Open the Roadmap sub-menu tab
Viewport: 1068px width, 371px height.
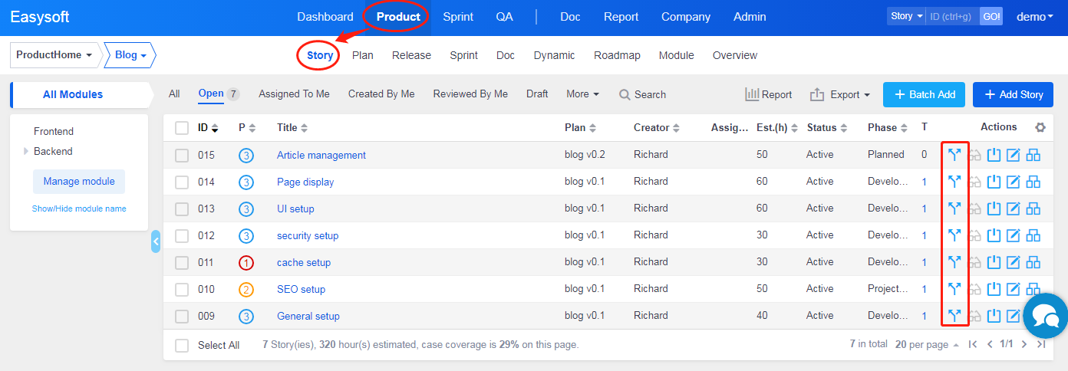click(x=617, y=55)
